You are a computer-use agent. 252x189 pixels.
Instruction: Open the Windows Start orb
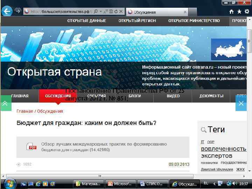10,184
